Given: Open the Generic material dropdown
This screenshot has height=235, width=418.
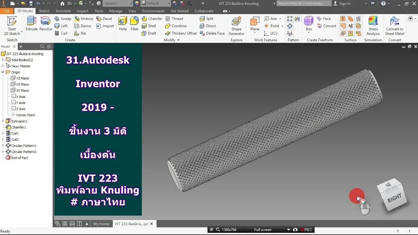Looking at the screenshot, I should pyautogui.click(x=131, y=3).
